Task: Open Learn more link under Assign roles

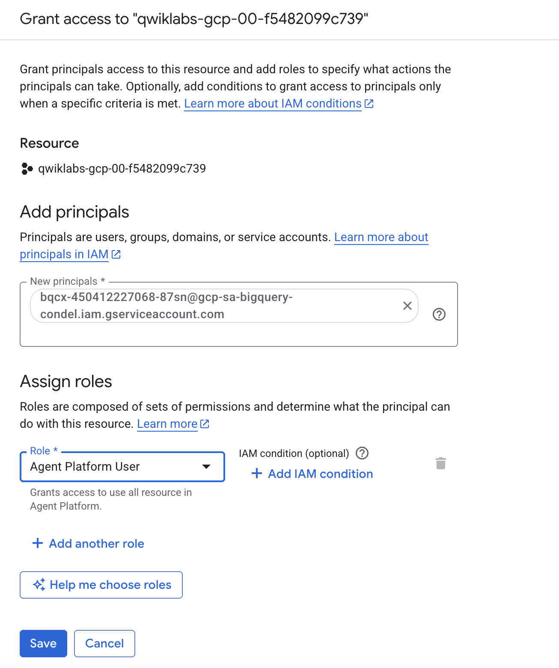Action: 167,424
